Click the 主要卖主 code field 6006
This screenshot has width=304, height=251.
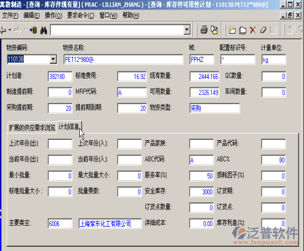click(x=60, y=223)
